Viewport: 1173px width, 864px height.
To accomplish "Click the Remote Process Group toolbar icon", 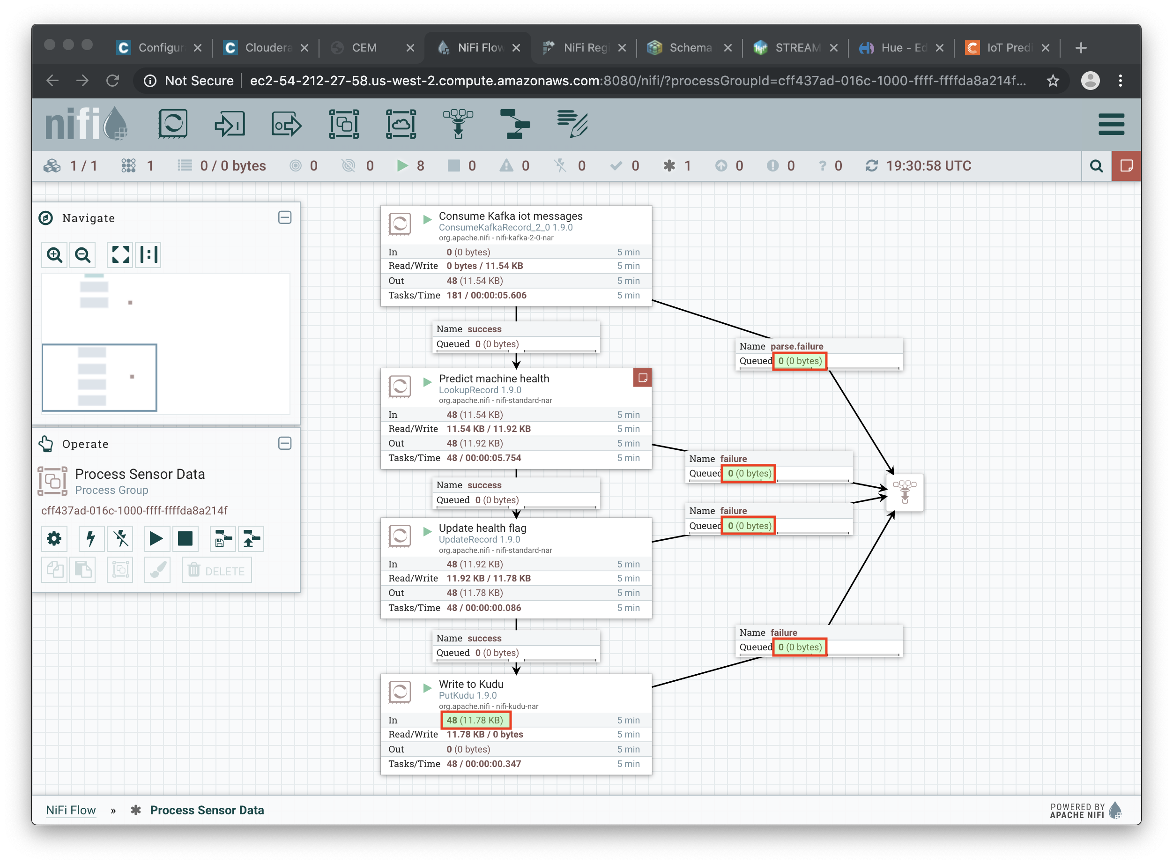I will [x=401, y=124].
